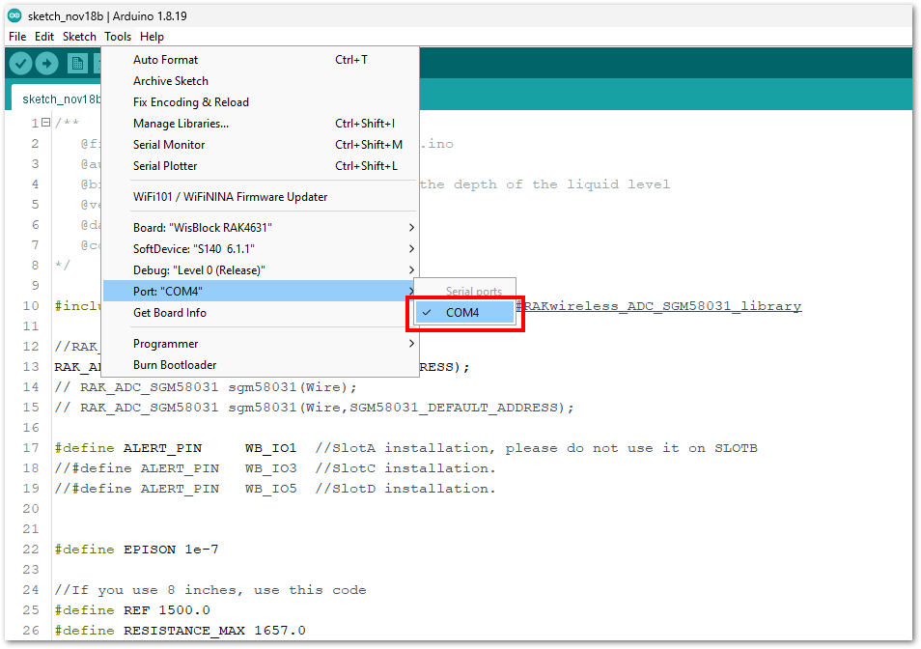
Task: Click "#define REF 1500.0" code line
Action: coord(132,610)
